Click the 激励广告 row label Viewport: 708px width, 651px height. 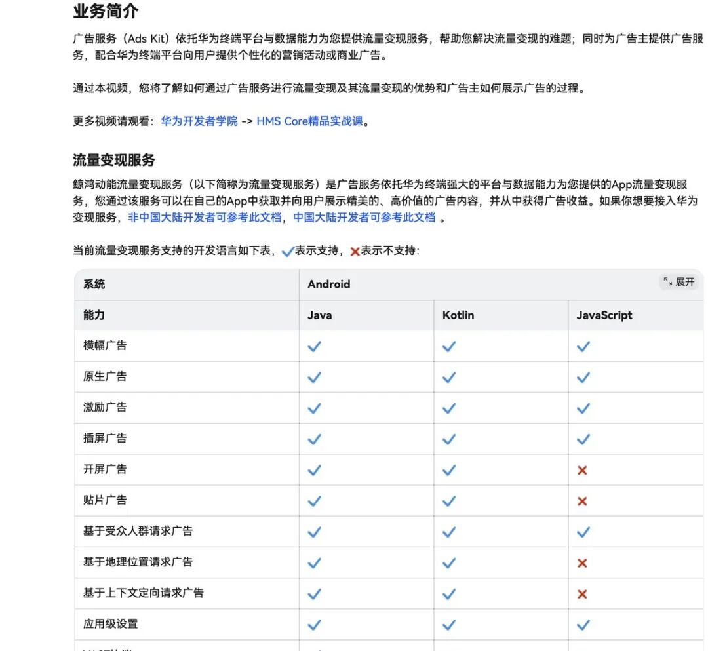tap(105, 407)
